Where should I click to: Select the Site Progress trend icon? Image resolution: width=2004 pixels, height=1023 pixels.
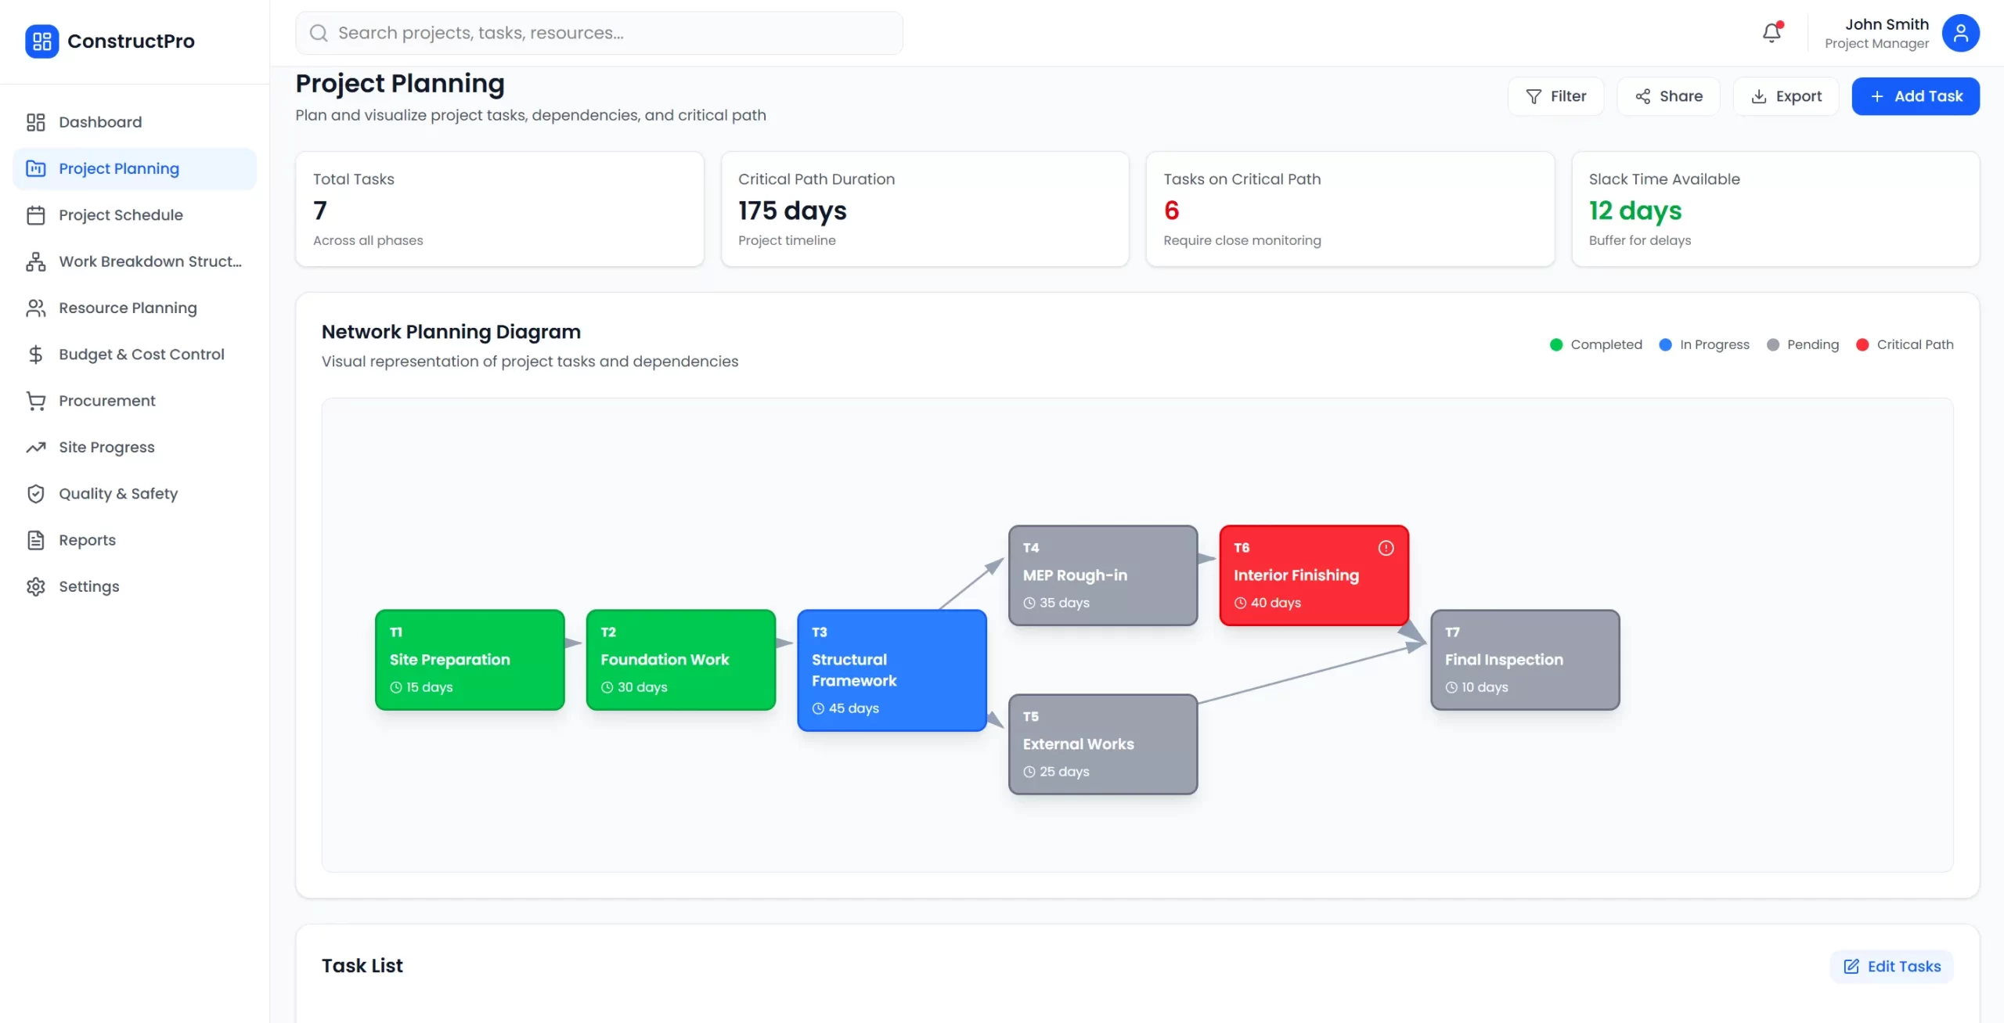36,447
